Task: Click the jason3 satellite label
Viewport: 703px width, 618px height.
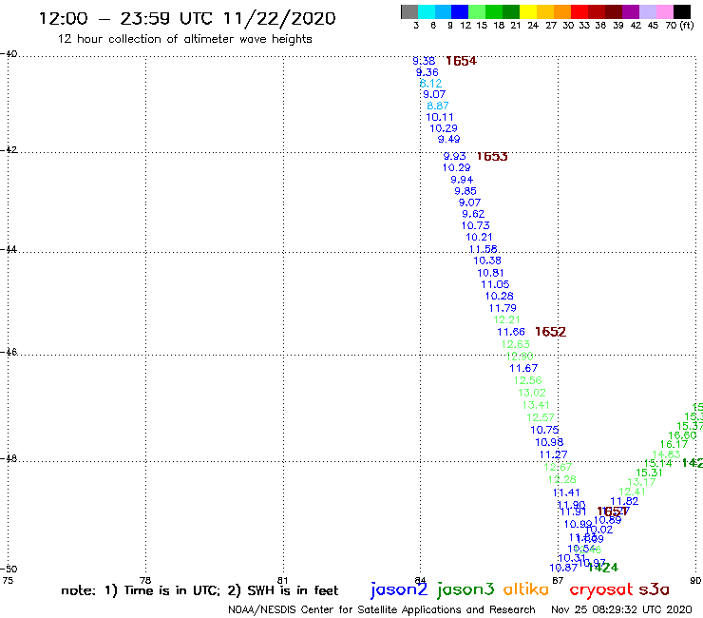Action: 465,589
